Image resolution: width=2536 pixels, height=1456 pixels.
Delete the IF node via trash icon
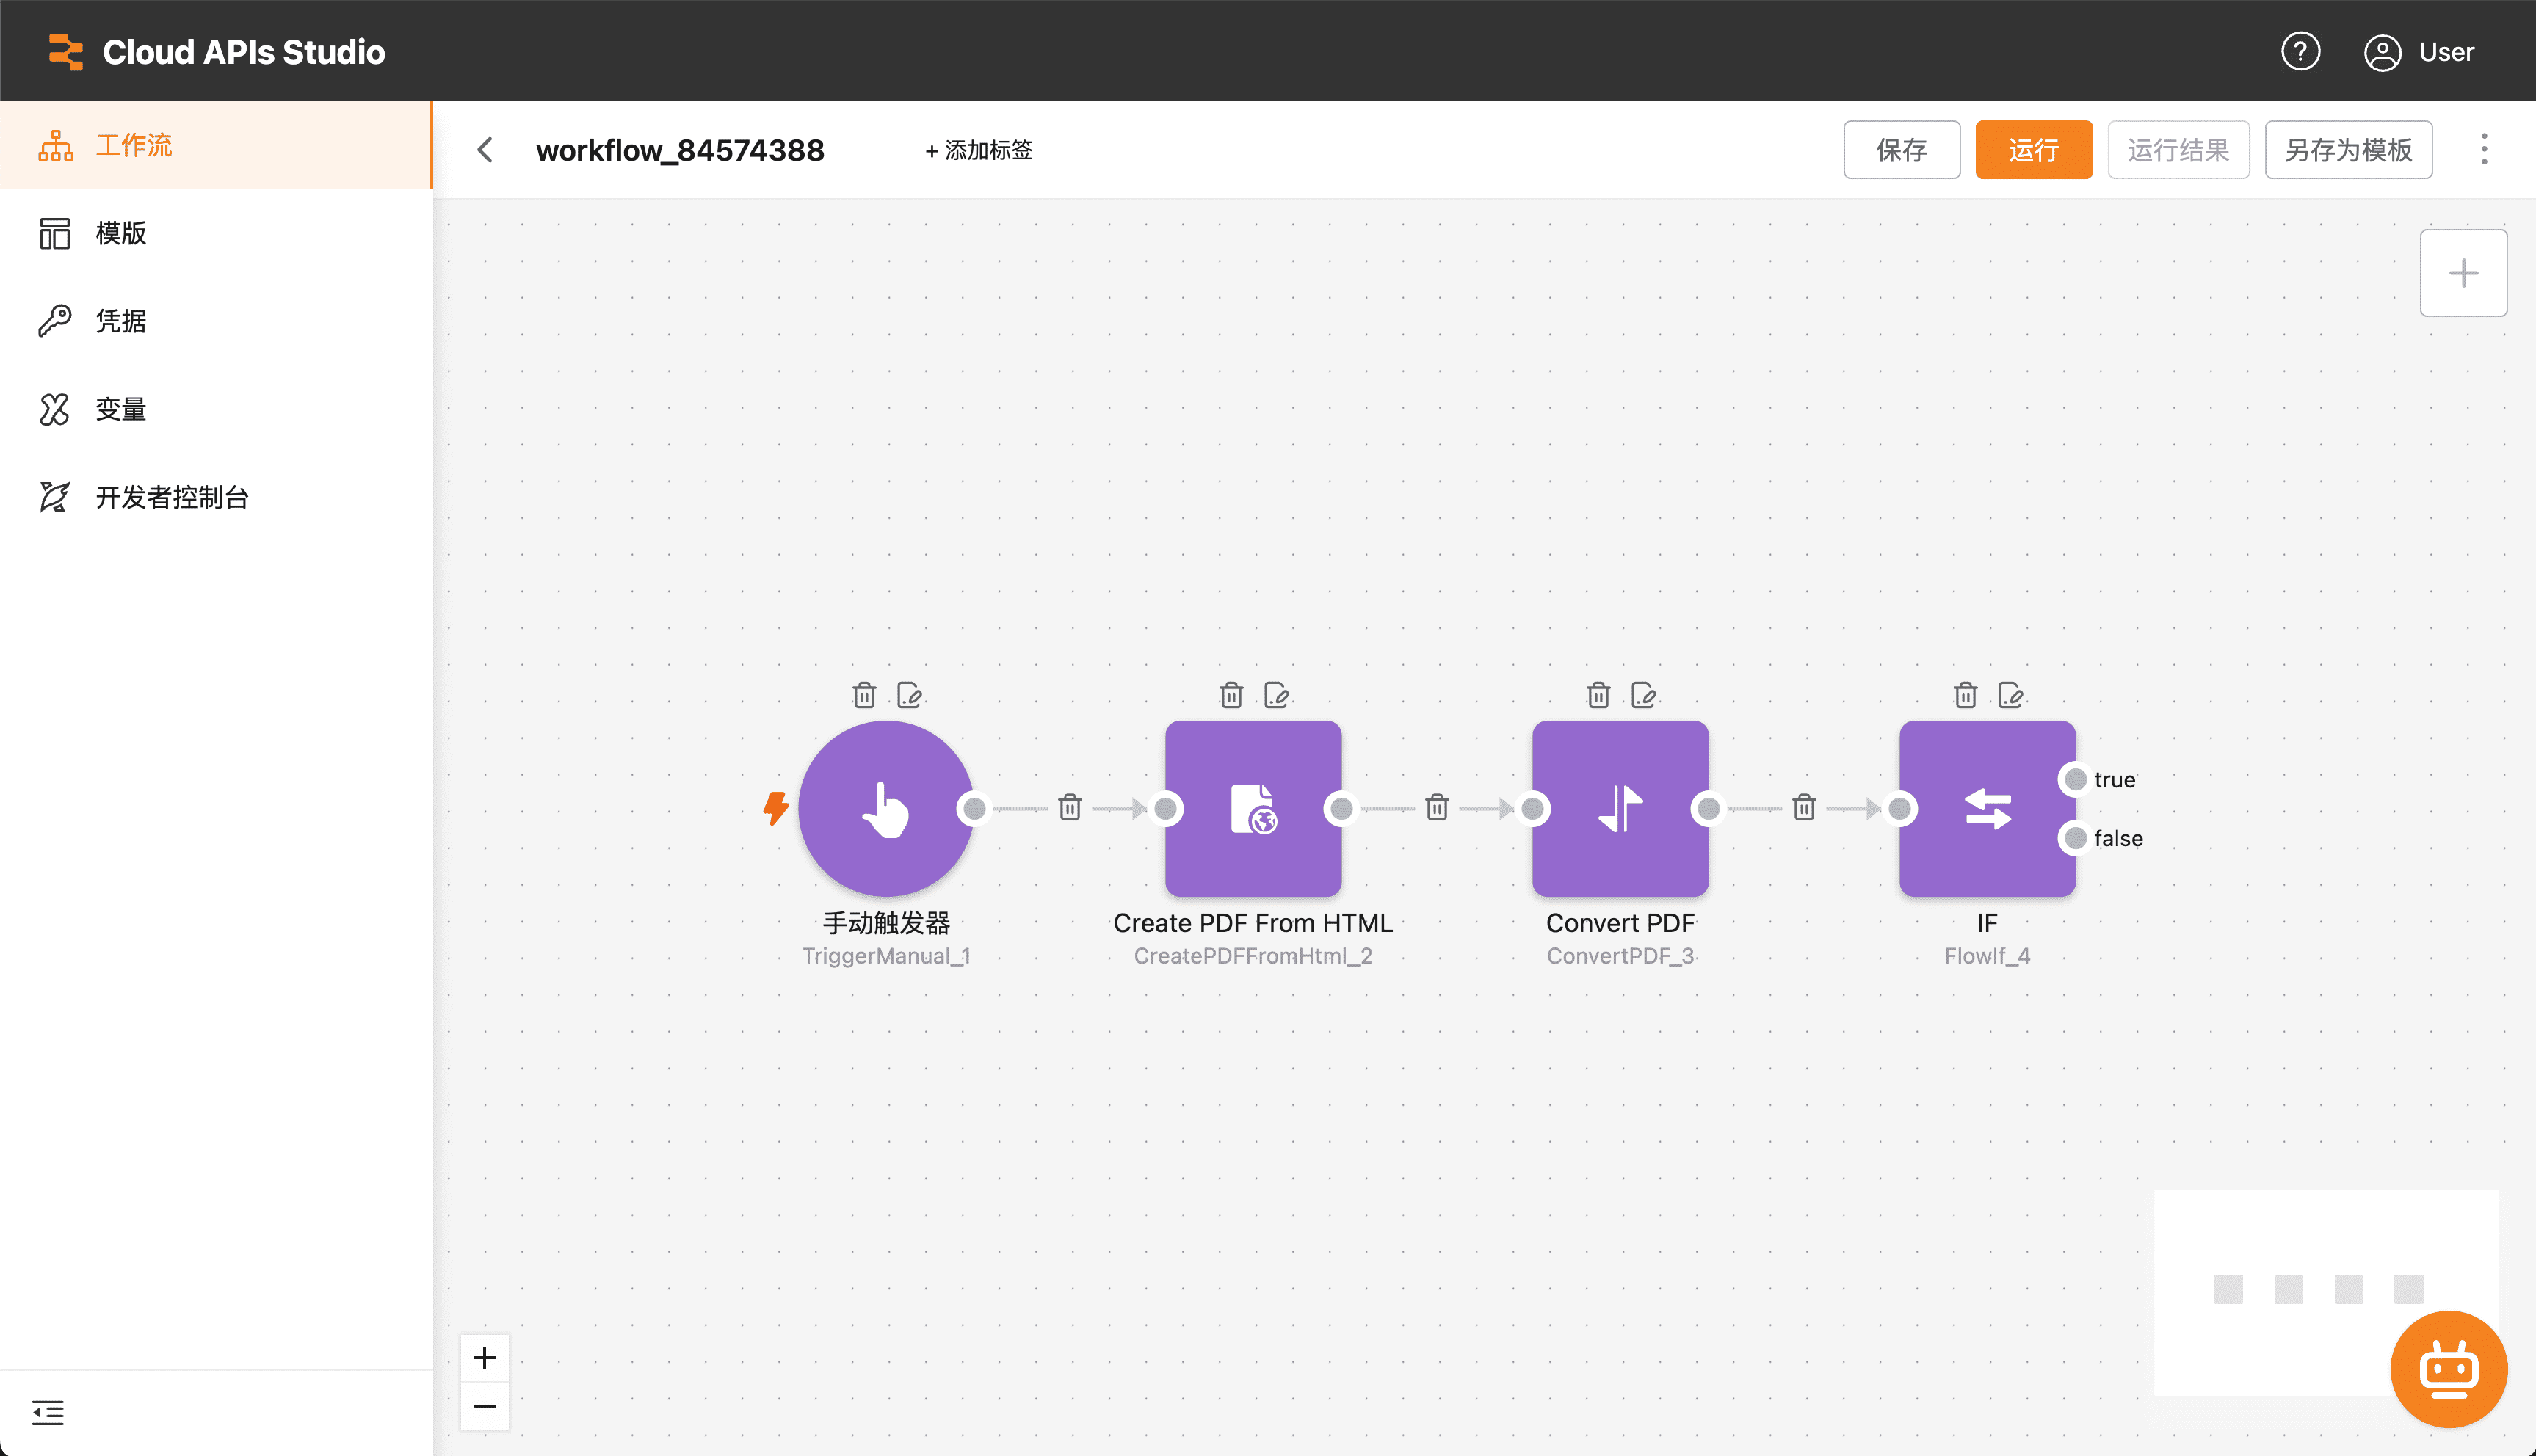(1966, 694)
